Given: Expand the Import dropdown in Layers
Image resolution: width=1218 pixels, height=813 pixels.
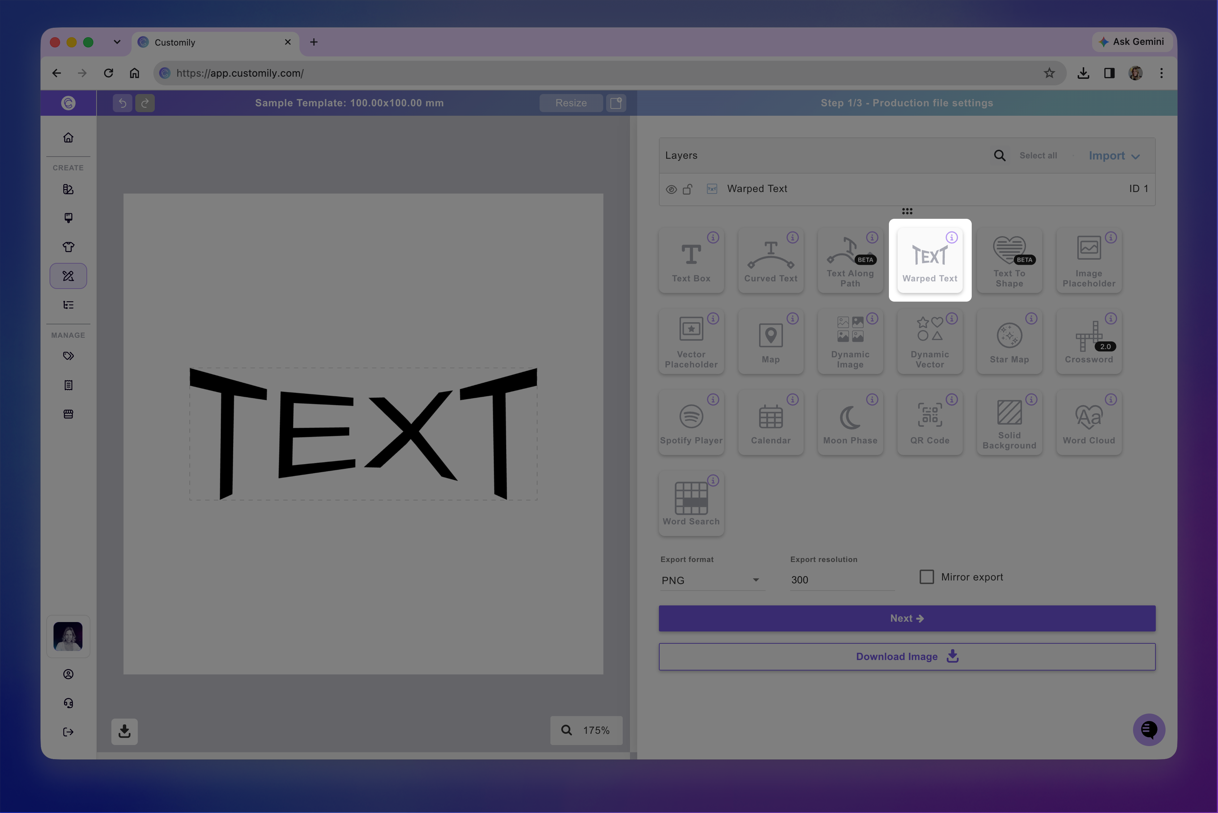Looking at the screenshot, I should click(x=1114, y=156).
